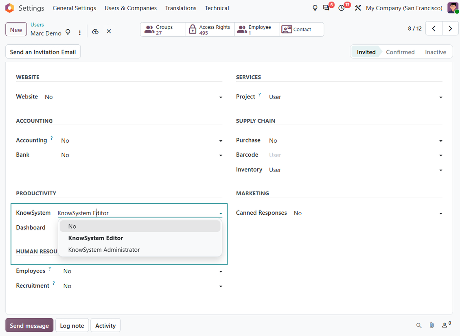The image size is (460, 336).
Task: Click the Log note button
Action: 72,325
